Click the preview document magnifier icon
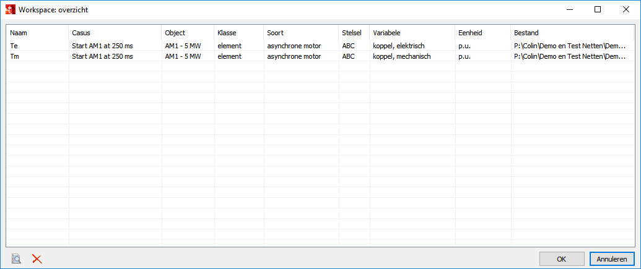The image size is (641, 269). coord(17,259)
